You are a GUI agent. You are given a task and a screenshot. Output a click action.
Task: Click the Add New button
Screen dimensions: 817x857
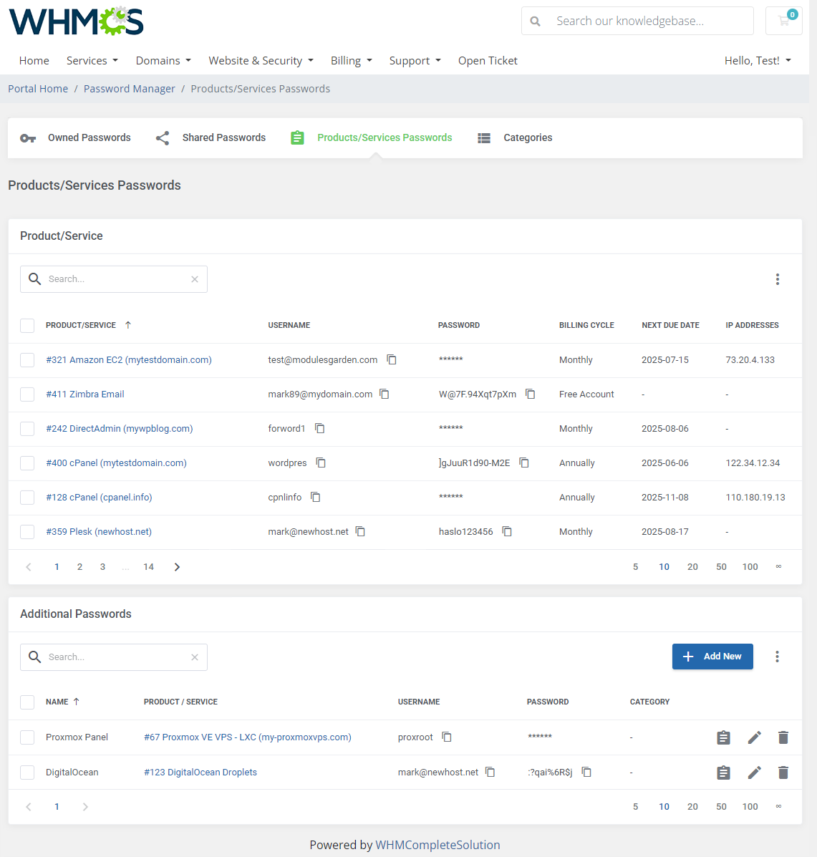pos(712,657)
